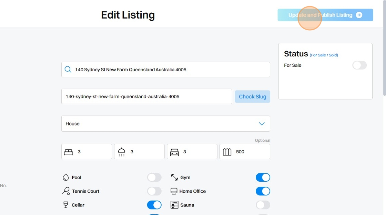Click the address search magnifier icon

68,69
